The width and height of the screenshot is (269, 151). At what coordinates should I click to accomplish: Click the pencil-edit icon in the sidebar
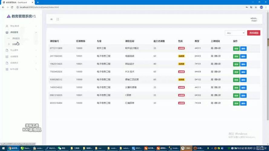pos(7,57)
